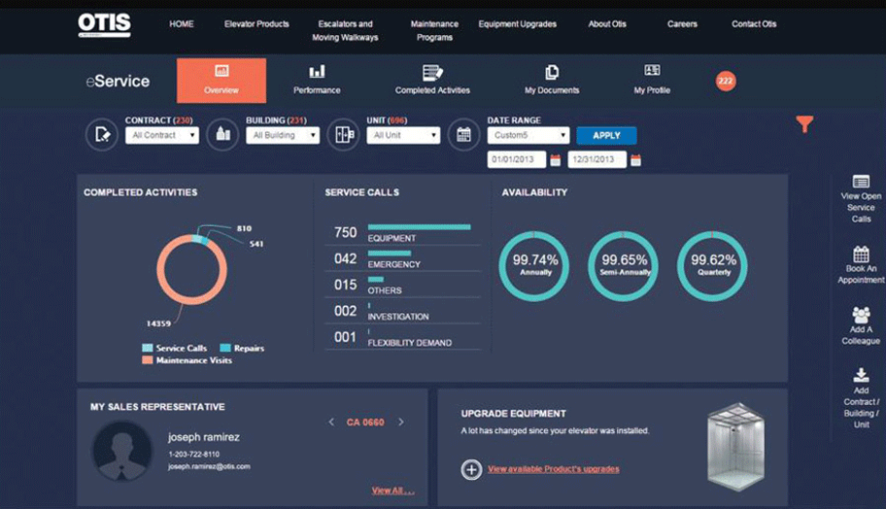Click the Emergency service calls bar

pos(390,254)
